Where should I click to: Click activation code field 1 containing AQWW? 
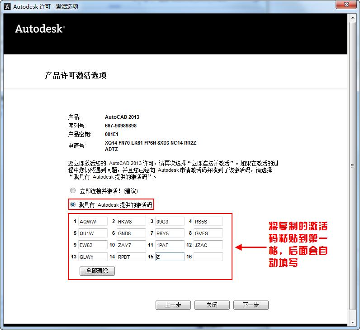click(x=93, y=221)
